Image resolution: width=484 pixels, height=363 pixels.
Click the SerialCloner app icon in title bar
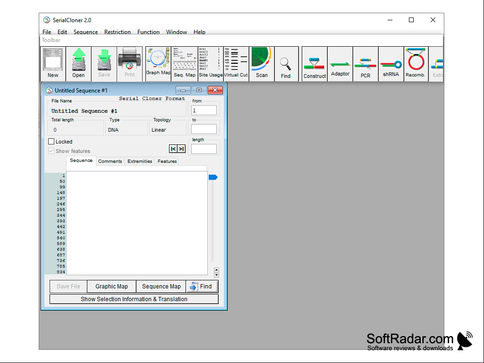pyautogui.click(x=47, y=20)
